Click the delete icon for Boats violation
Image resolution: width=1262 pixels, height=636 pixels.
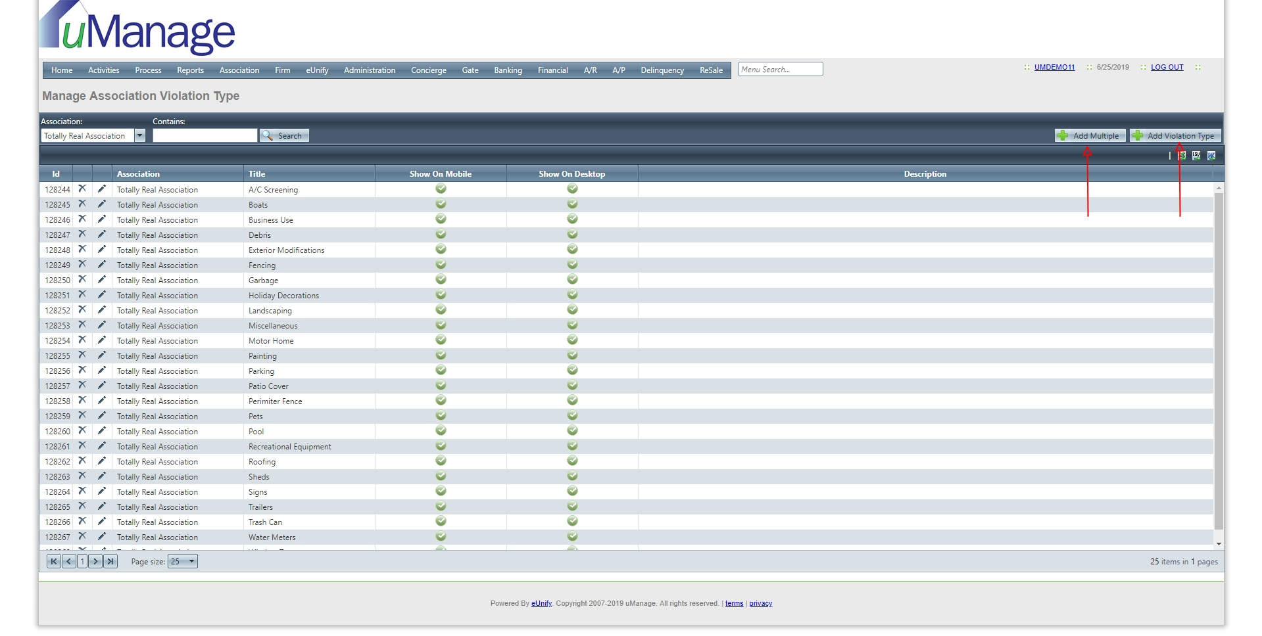tap(82, 204)
